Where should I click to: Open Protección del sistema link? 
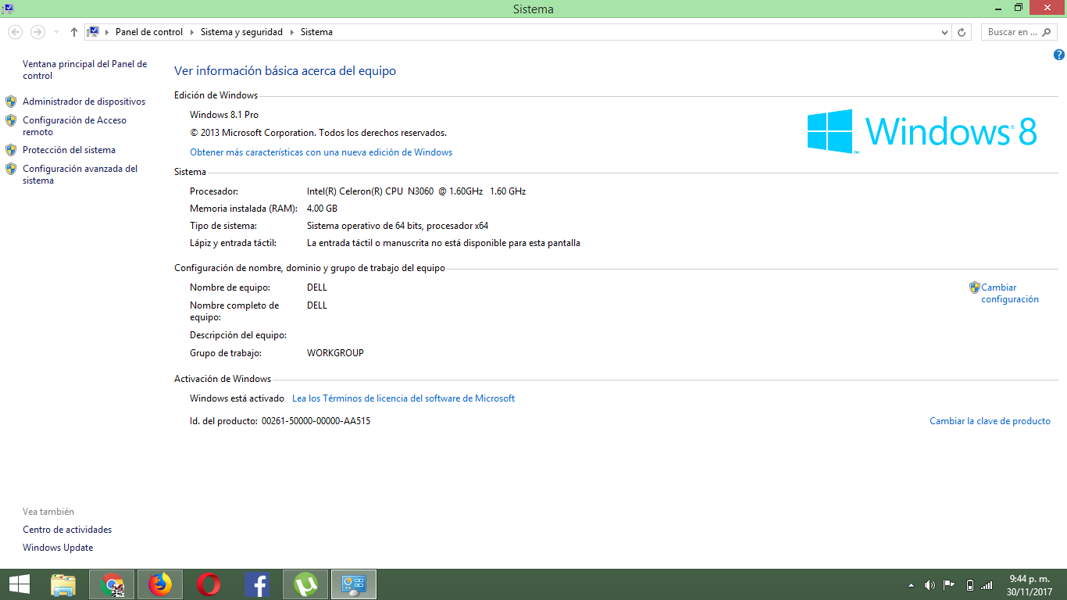coord(69,150)
